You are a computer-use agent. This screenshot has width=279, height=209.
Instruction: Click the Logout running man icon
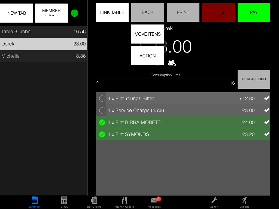pyautogui.click(x=244, y=201)
